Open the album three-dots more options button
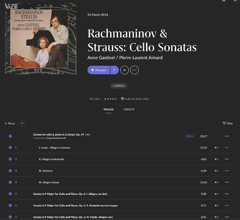This screenshot has height=220, width=240. [x=134, y=70]
